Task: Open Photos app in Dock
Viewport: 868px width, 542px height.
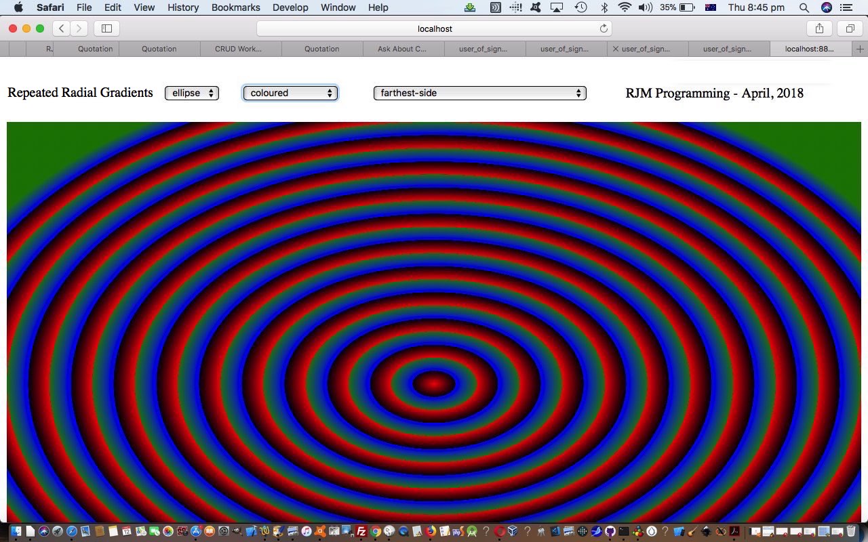Action: click(168, 531)
